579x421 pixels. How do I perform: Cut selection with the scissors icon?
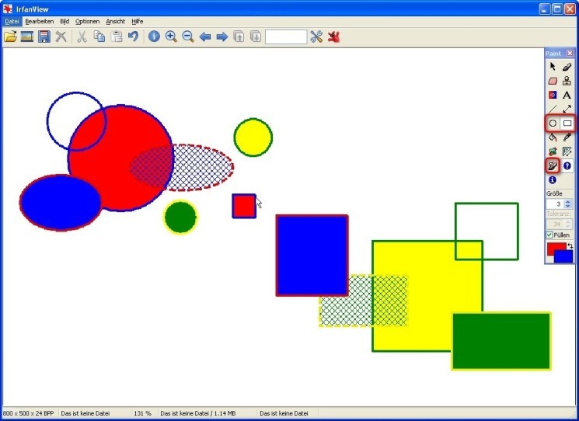[x=82, y=37]
